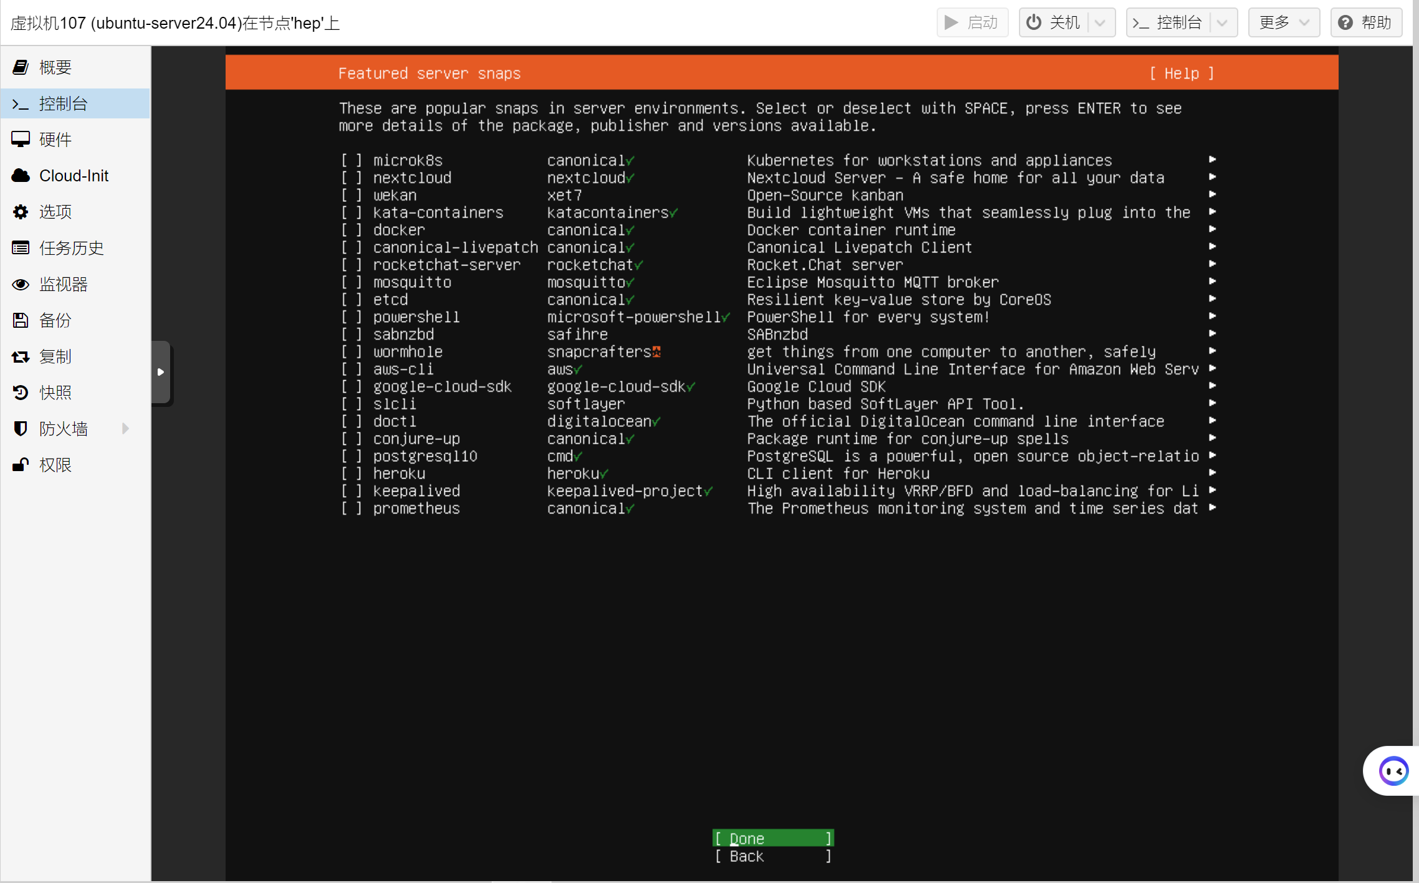
Task: Open the 备份 backup menu item
Action: [75, 320]
